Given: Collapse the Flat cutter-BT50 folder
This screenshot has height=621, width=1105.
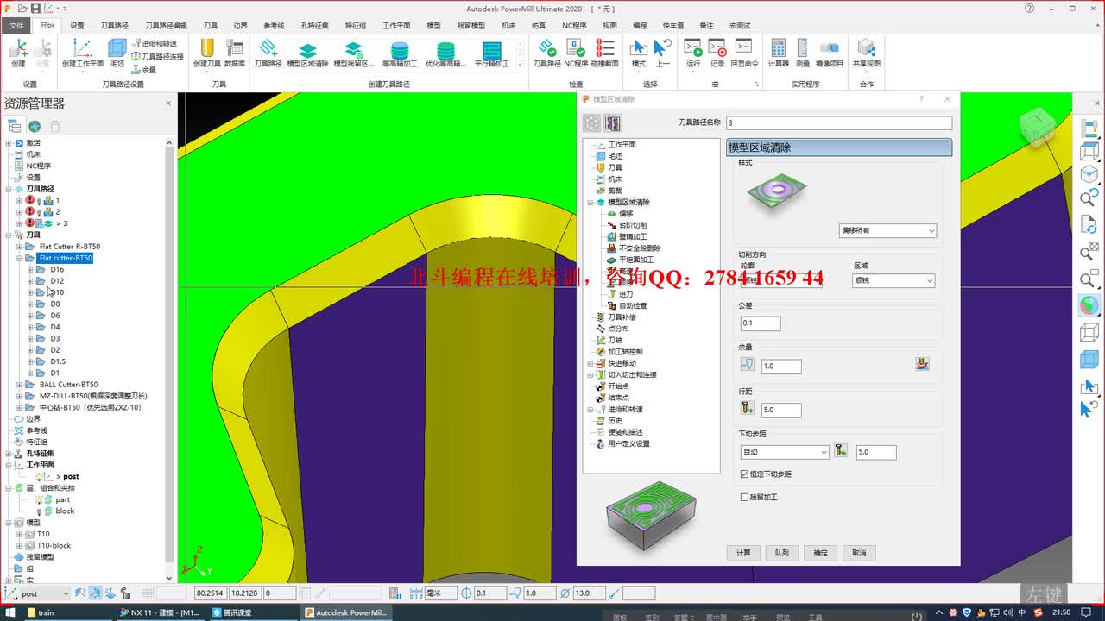Looking at the screenshot, I should point(19,258).
